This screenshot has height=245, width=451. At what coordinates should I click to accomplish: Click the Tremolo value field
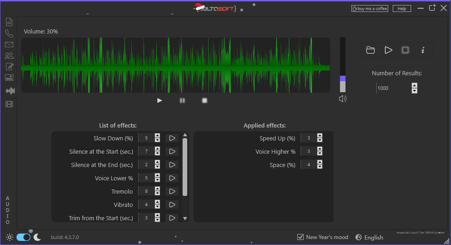(x=146, y=191)
